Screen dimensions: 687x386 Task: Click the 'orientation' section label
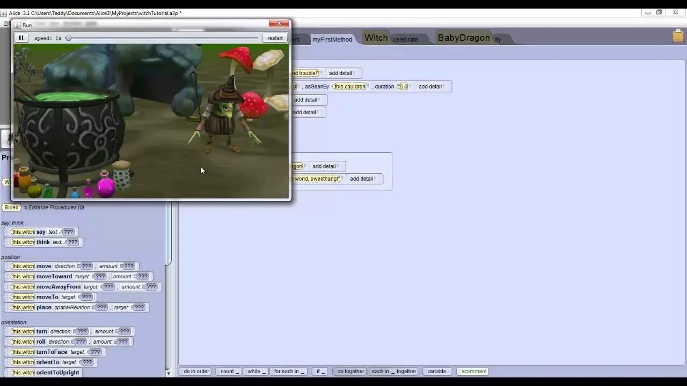[13, 323]
